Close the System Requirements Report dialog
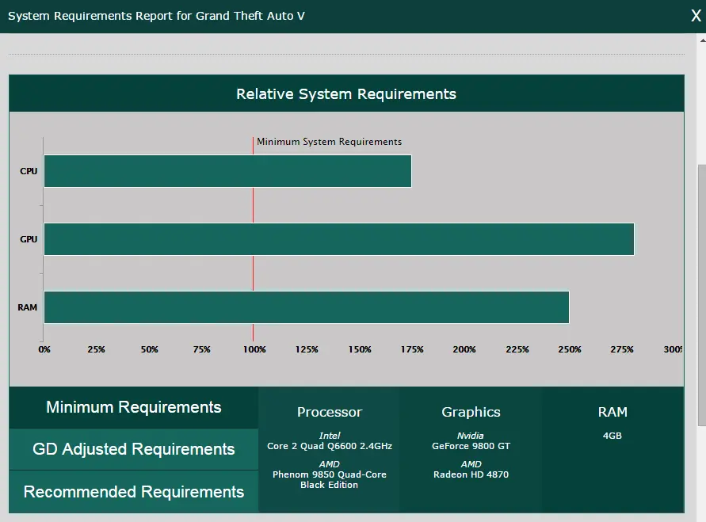Viewport: 706px width, 522px height. pyautogui.click(x=696, y=16)
